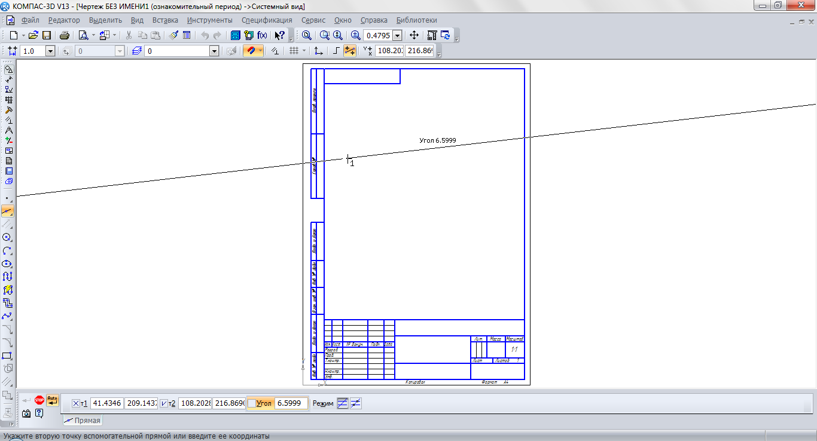Open the Библиотеки menu
The width and height of the screenshot is (817, 441).
point(417,20)
